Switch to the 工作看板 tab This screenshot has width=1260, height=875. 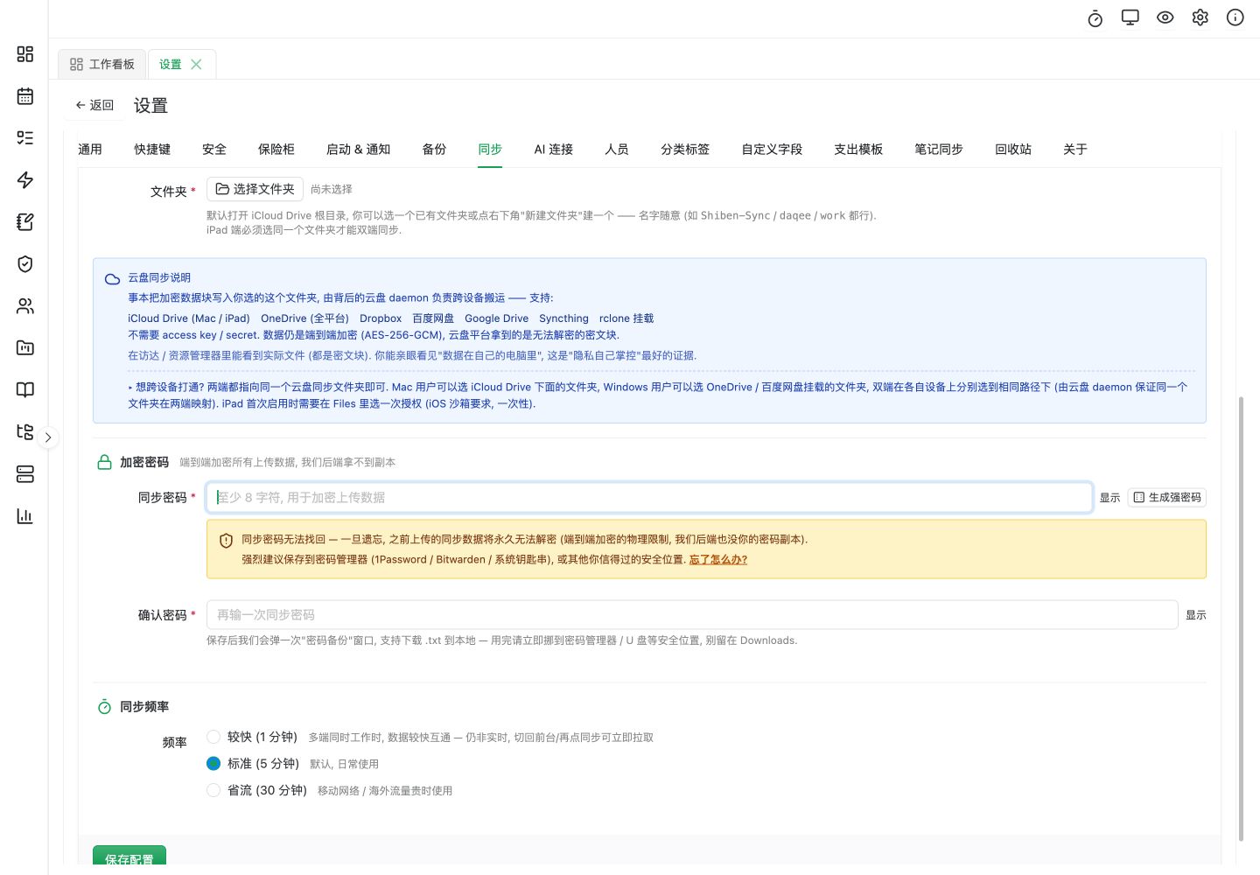tap(102, 64)
